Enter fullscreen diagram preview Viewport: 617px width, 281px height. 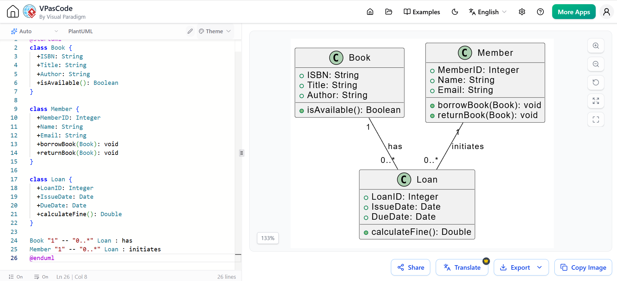click(x=596, y=119)
